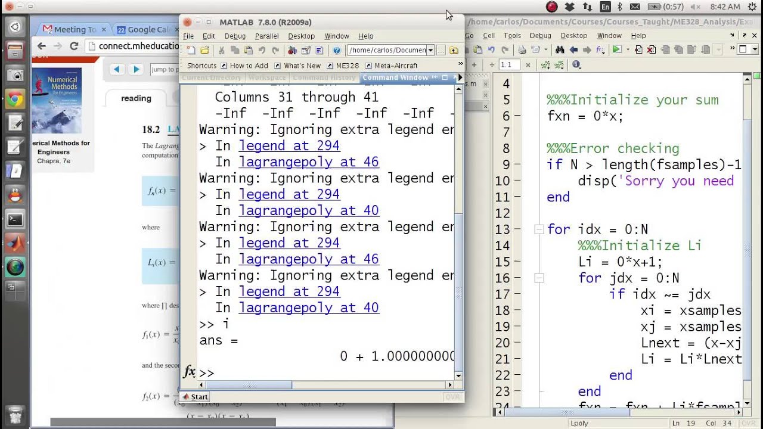
Task: Open Tools menu in the Editor window
Action: 512,36
